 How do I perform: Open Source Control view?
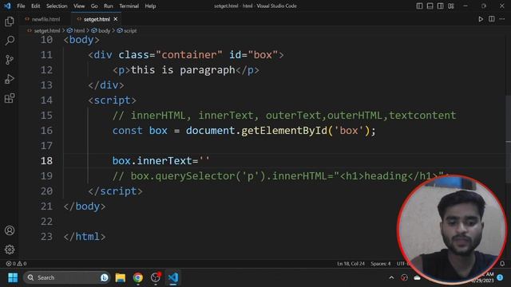click(10, 60)
